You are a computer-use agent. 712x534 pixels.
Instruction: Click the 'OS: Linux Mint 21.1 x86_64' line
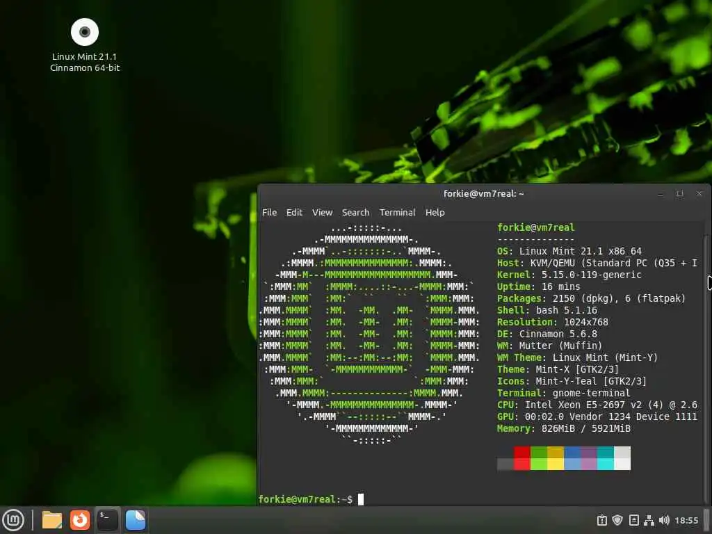(x=569, y=251)
